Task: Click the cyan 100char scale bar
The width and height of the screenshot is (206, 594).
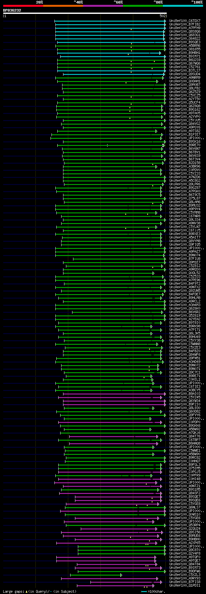Action: [x=144, y=591]
